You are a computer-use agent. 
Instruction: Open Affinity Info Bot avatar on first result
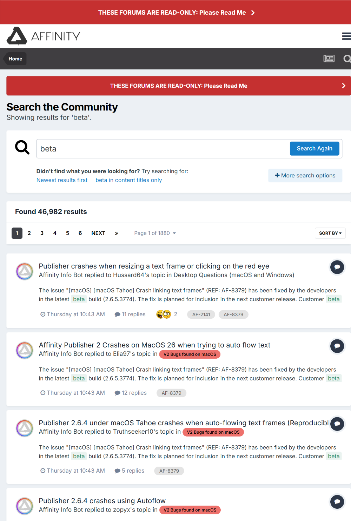click(25, 271)
